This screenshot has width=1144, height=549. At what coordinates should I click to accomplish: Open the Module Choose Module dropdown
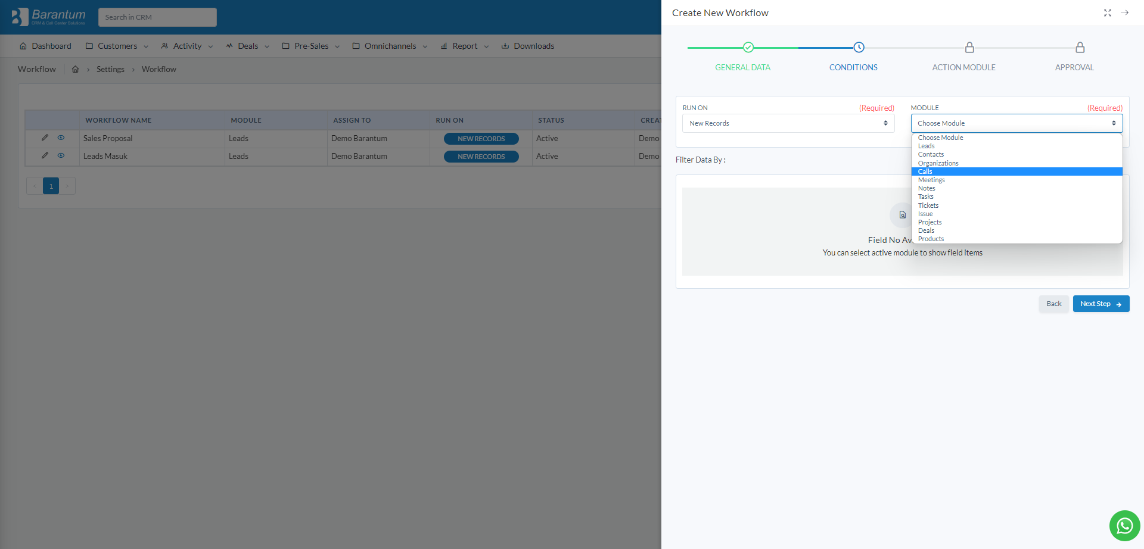tap(1016, 123)
